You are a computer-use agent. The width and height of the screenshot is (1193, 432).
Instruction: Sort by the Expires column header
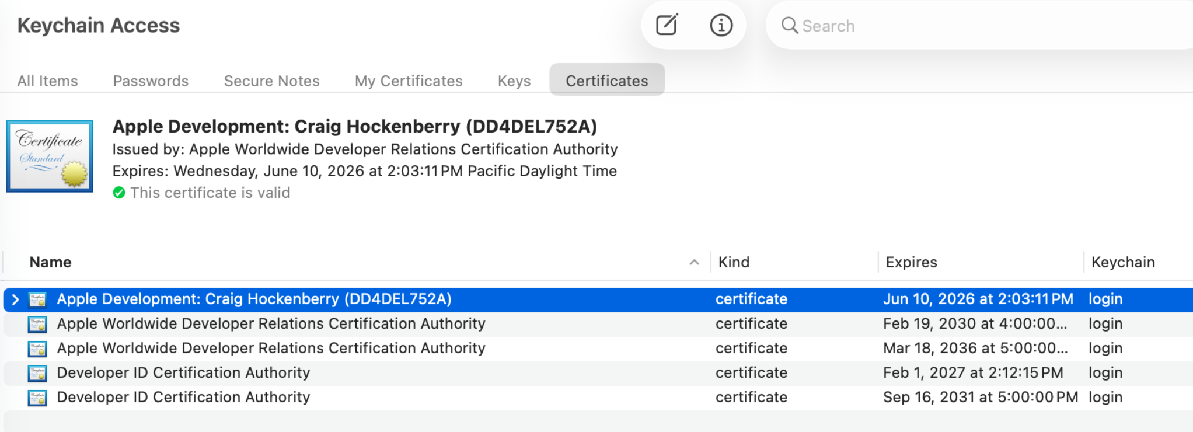[911, 262]
